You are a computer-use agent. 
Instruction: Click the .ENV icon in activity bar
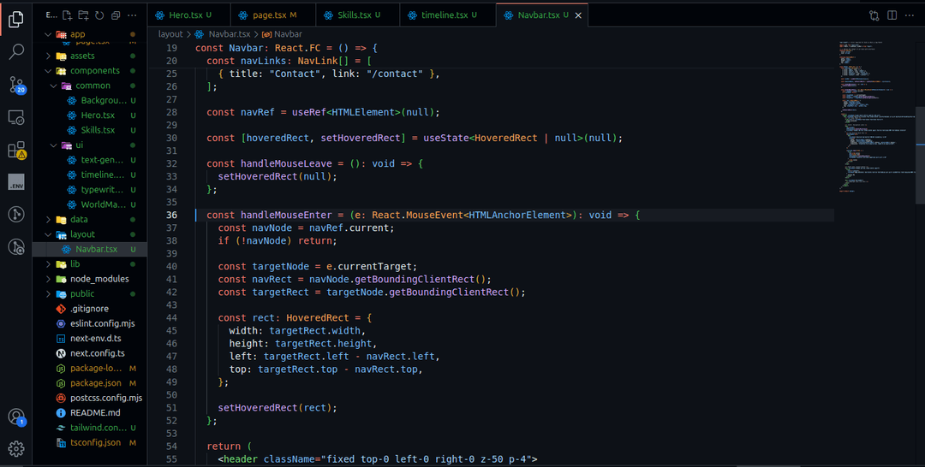click(x=15, y=182)
